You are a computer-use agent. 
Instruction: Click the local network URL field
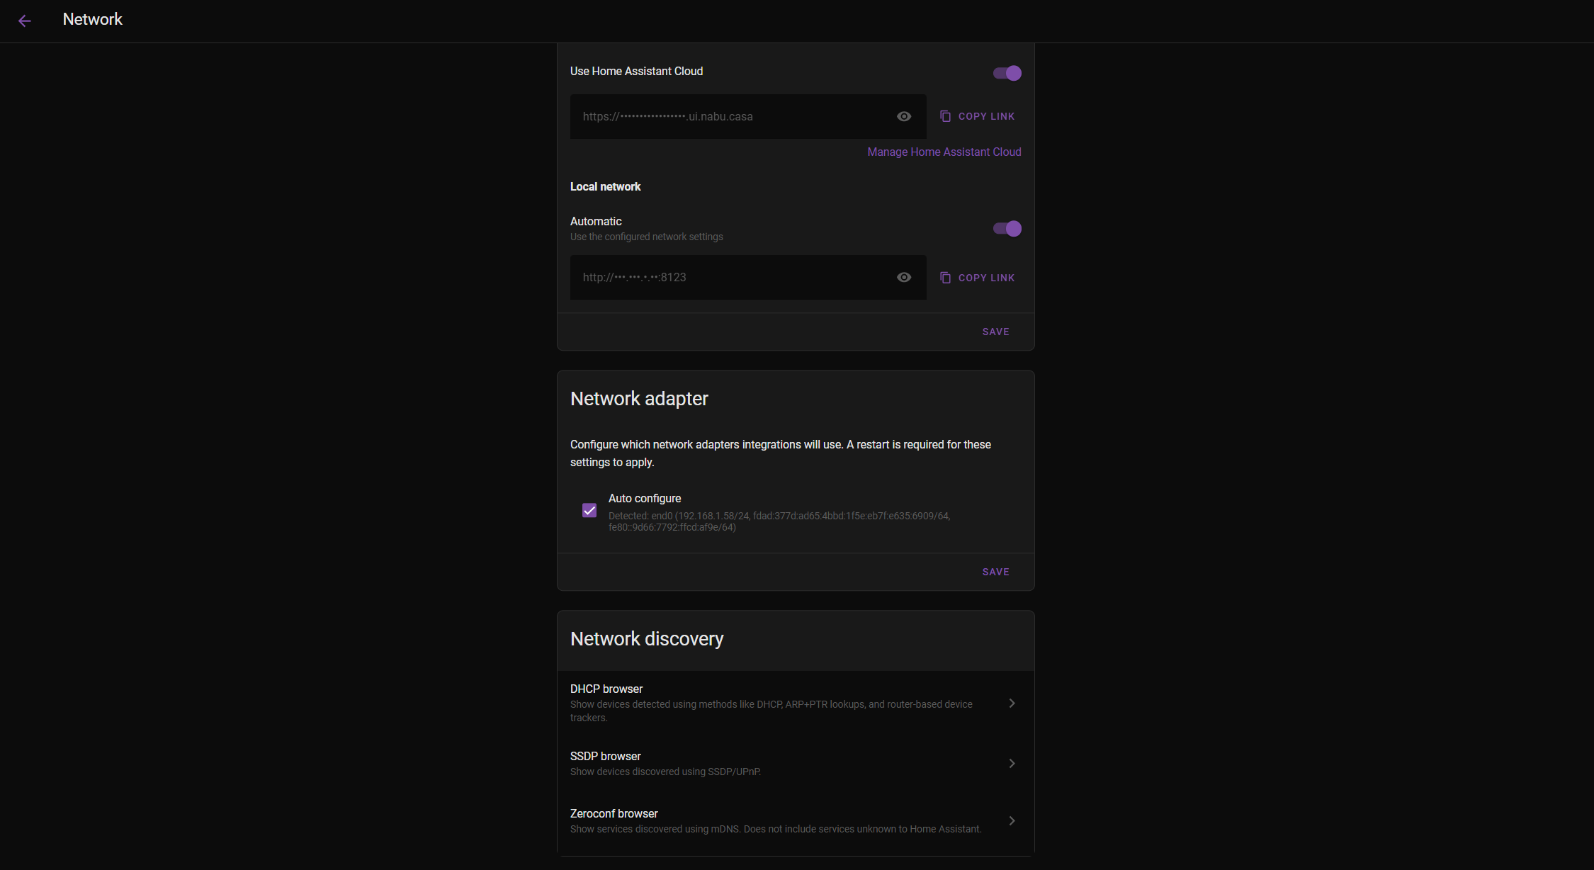pos(748,277)
